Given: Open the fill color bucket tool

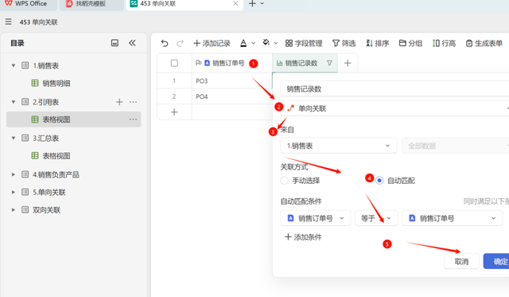Looking at the screenshot, I should 266,43.
